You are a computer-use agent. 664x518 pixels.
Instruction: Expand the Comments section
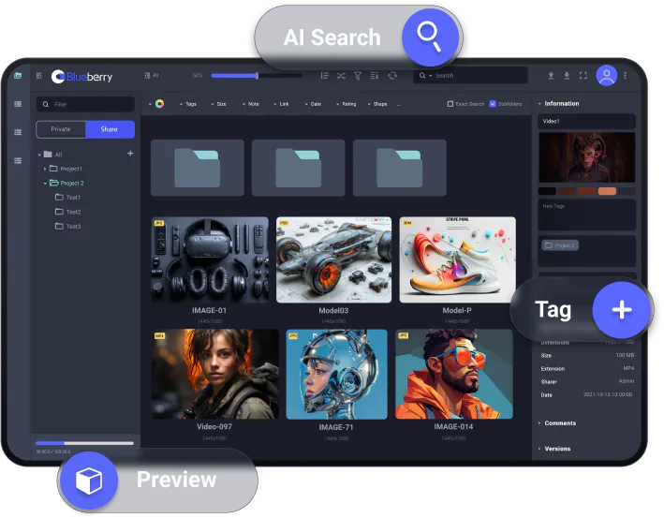(x=539, y=423)
